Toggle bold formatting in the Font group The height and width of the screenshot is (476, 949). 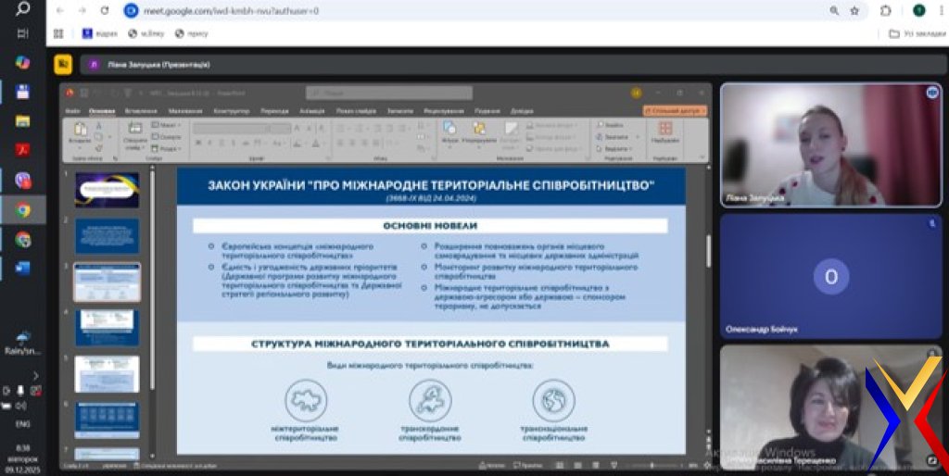click(198, 143)
